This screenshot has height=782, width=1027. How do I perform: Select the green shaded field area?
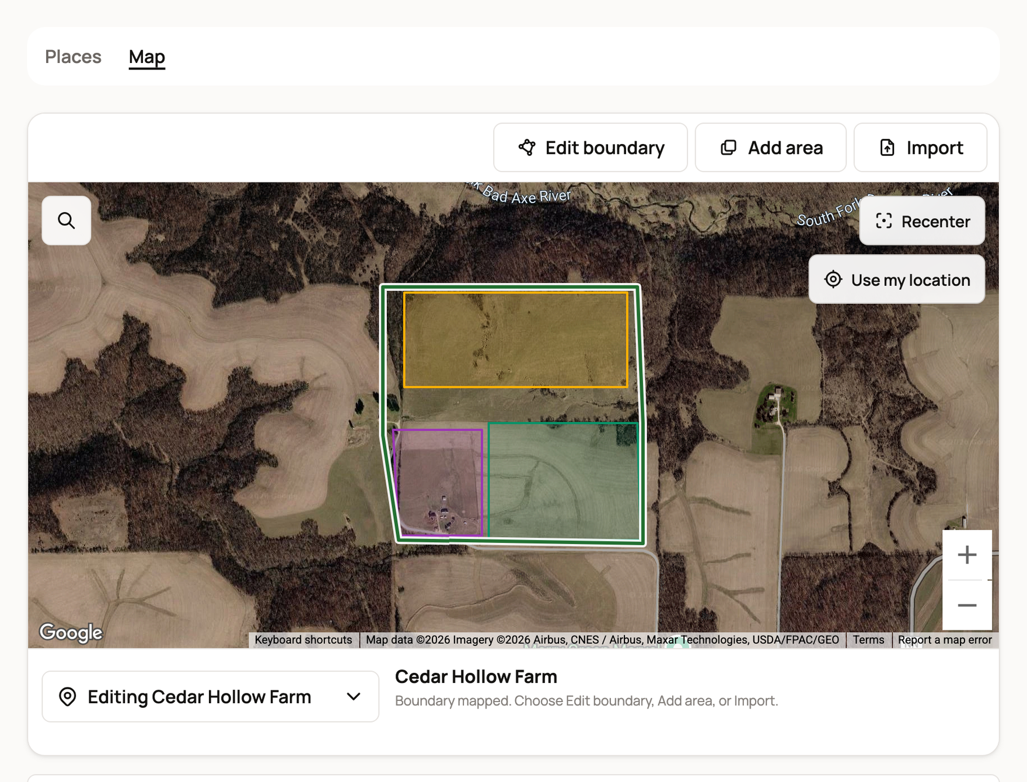(564, 481)
